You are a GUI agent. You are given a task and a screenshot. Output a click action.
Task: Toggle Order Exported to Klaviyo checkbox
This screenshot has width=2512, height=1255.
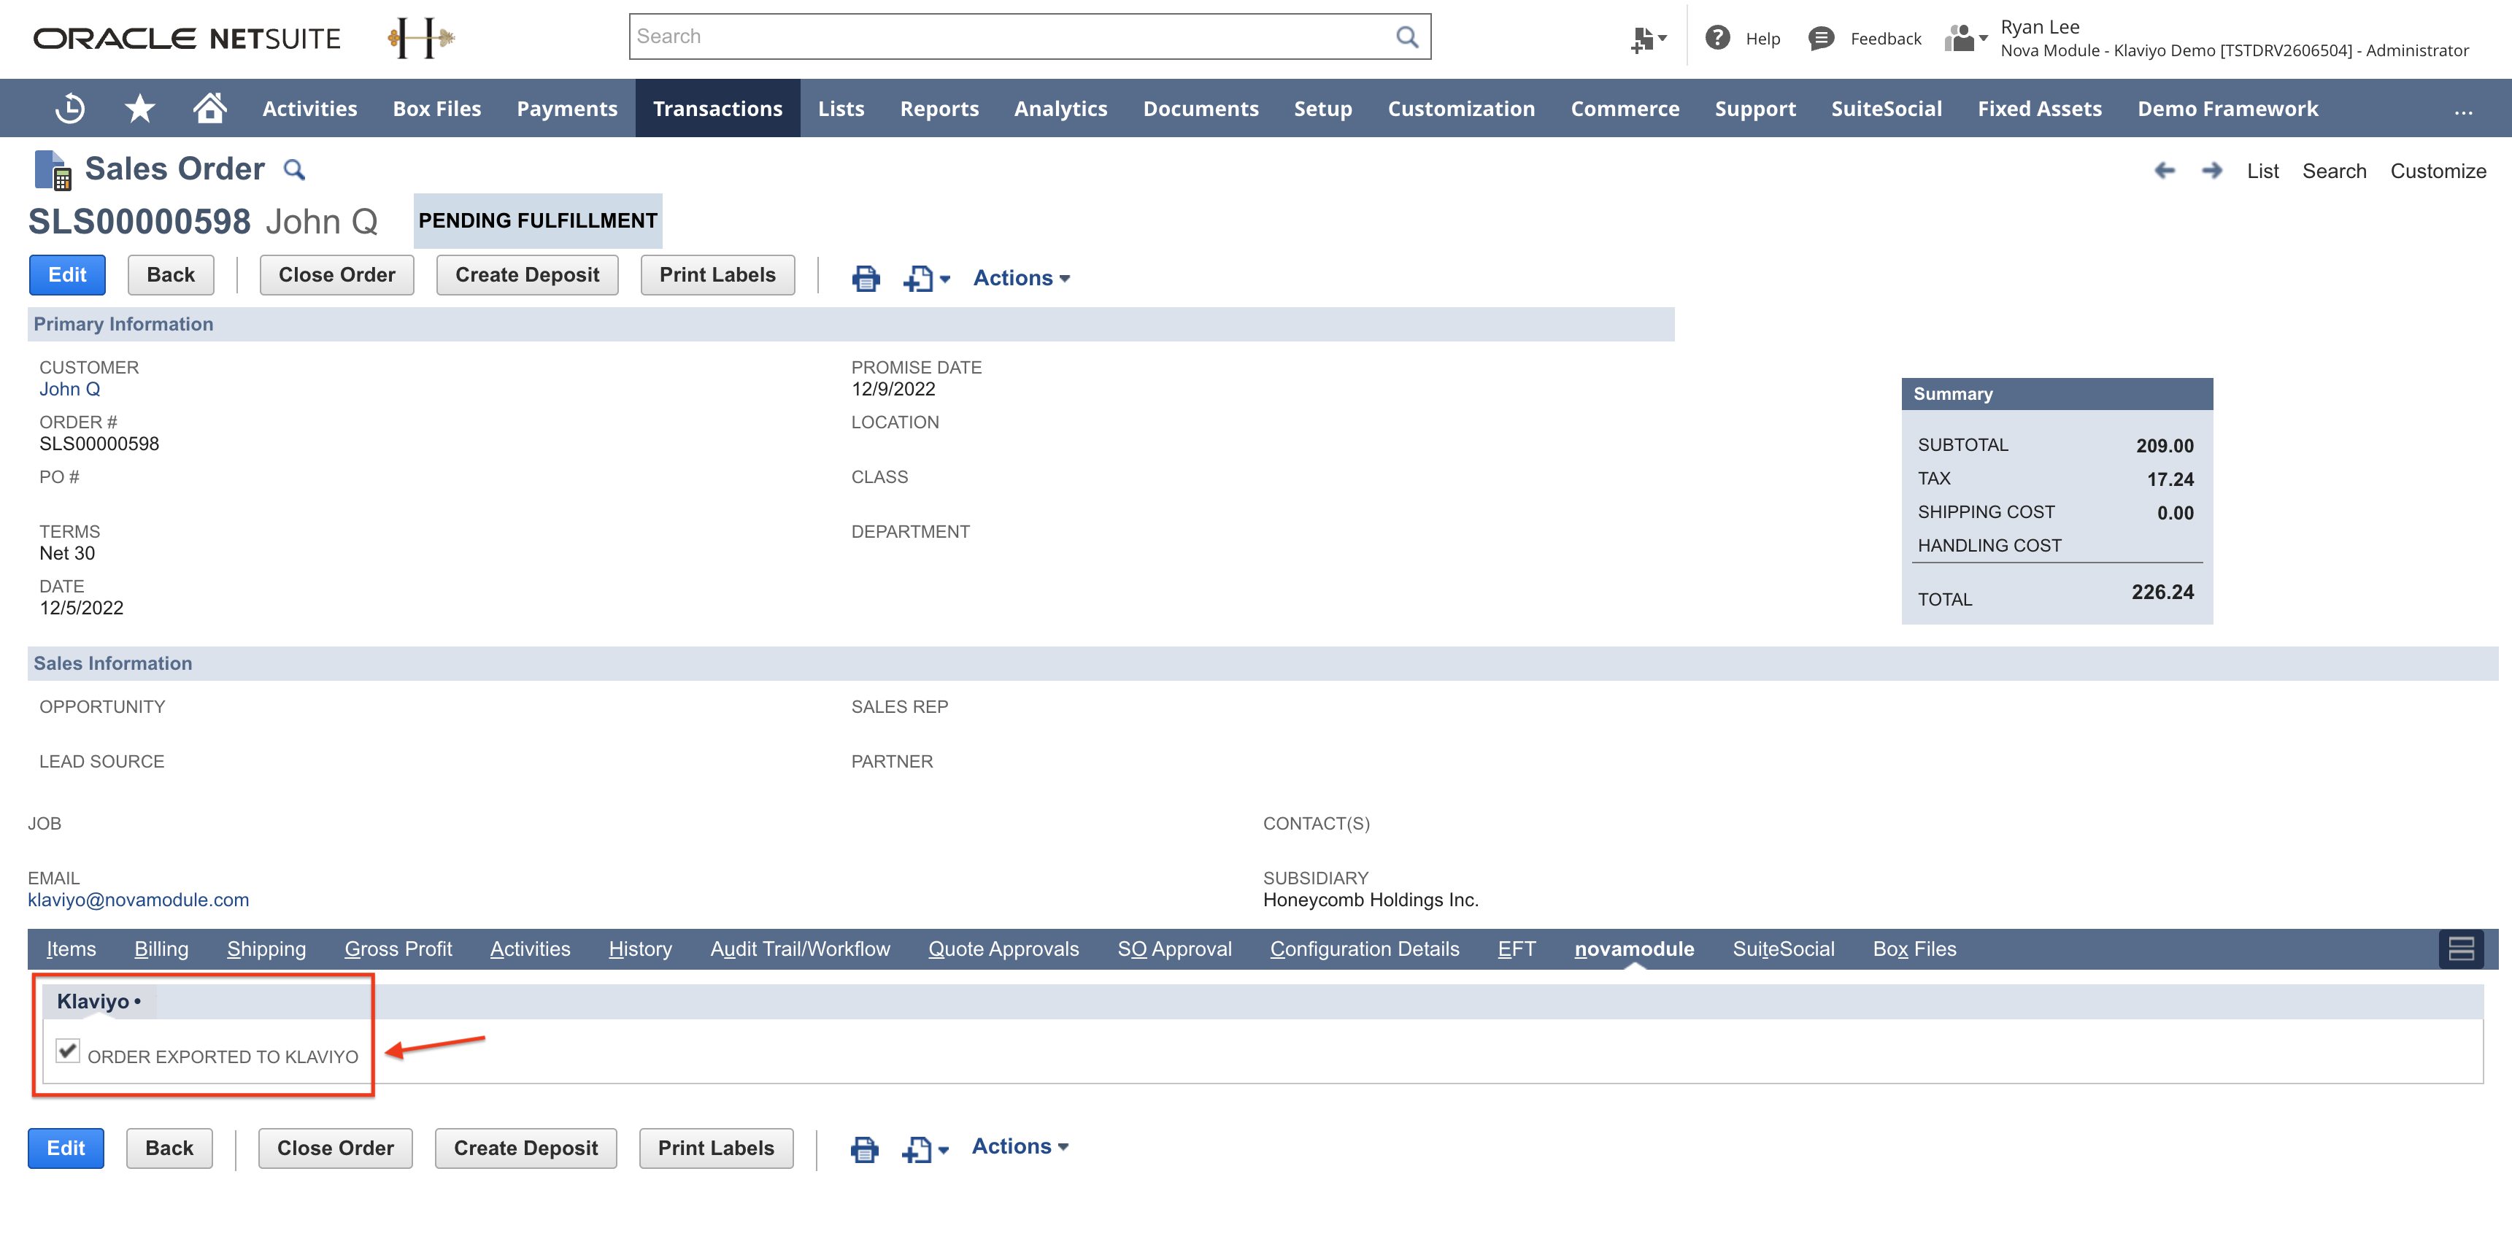(67, 1050)
